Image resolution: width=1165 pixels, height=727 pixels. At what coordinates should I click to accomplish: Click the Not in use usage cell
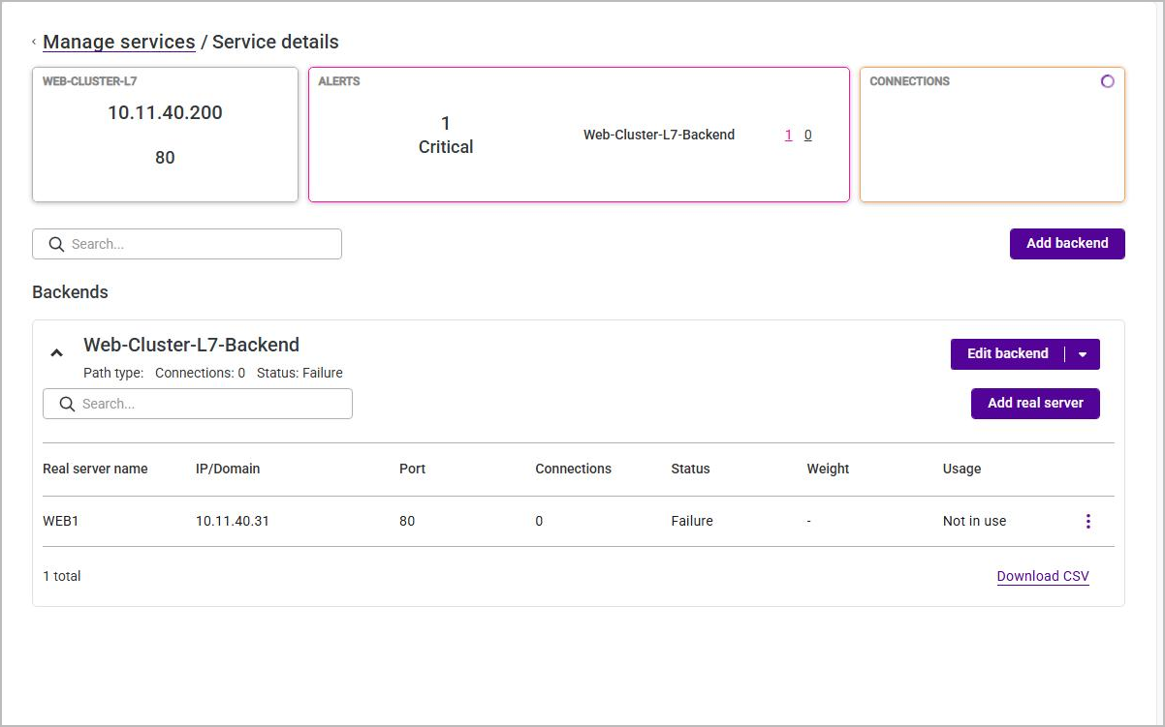point(974,521)
